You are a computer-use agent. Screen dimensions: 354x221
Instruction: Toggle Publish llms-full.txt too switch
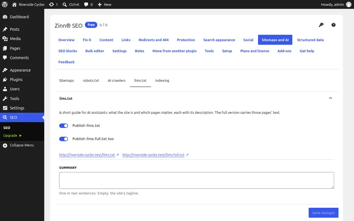coord(63,139)
